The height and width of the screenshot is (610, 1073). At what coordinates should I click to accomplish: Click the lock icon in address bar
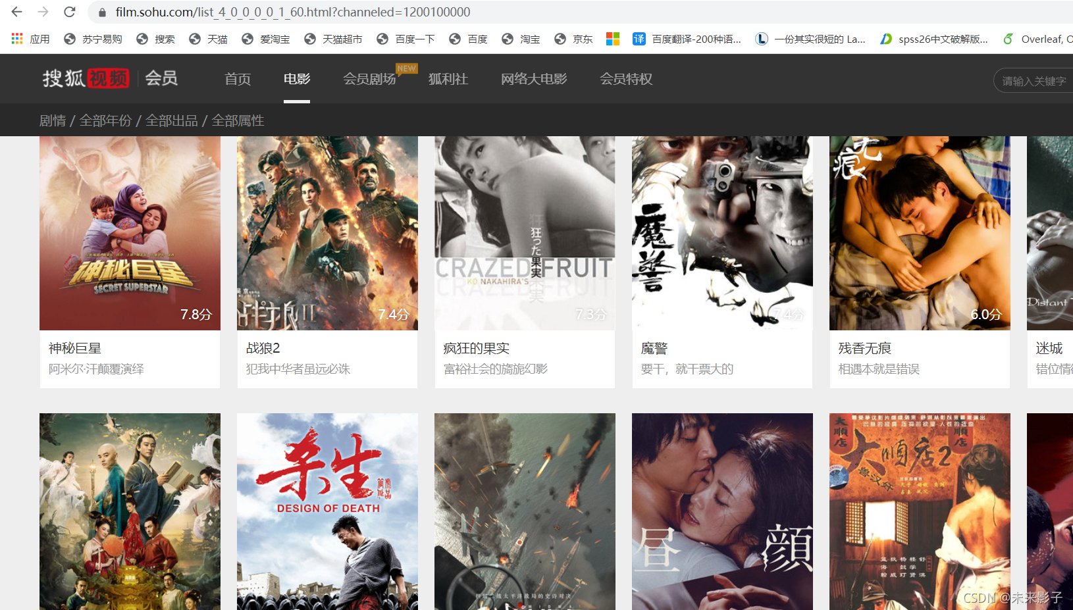101,13
